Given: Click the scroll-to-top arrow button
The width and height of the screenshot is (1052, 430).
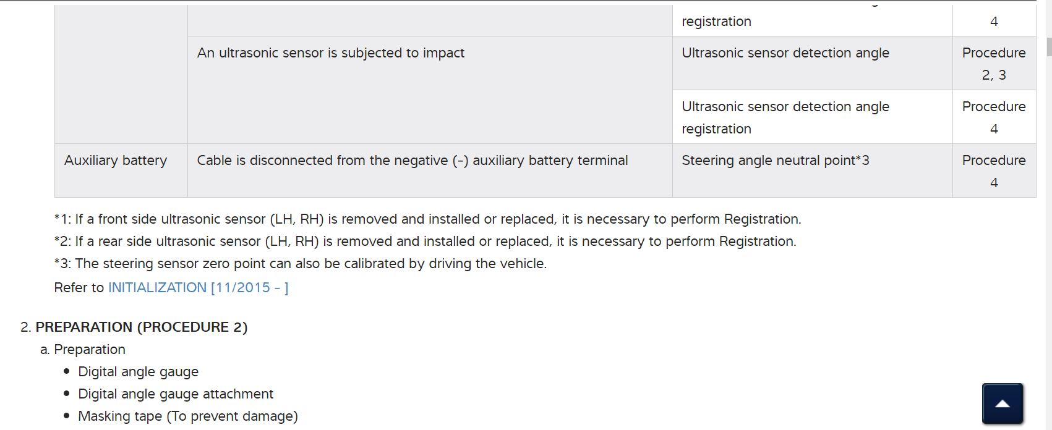Looking at the screenshot, I should [x=1002, y=403].
